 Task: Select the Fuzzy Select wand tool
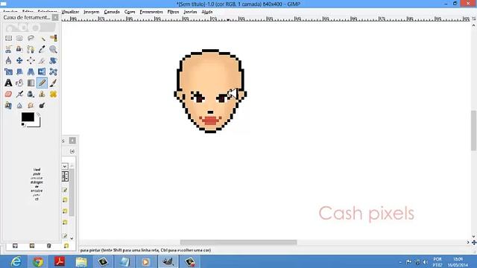(x=42, y=38)
